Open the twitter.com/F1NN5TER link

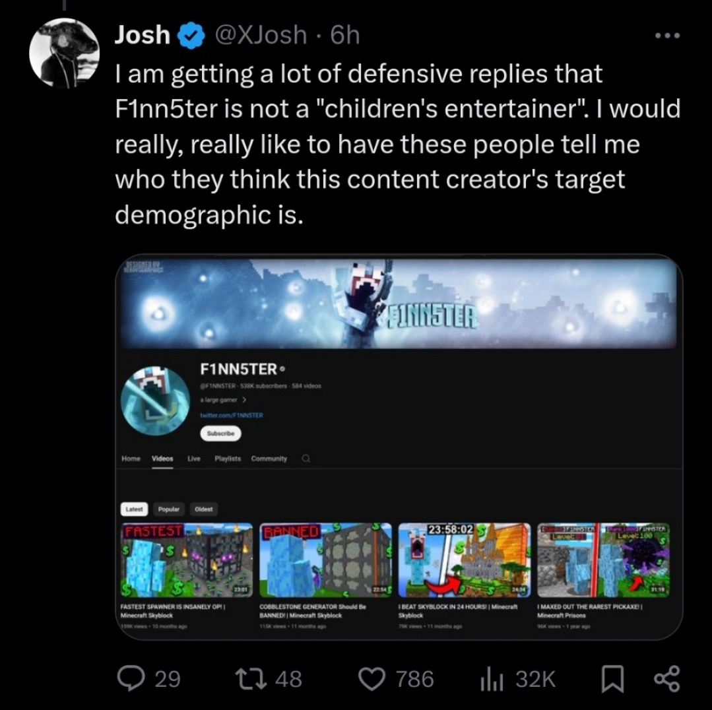[232, 415]
